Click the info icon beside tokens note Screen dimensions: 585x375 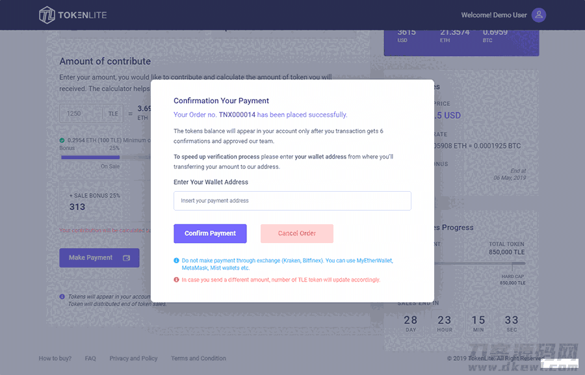[62, 297]
